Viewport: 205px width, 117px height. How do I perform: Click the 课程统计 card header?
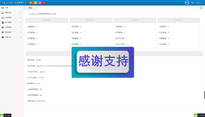[x=47, y=20]
